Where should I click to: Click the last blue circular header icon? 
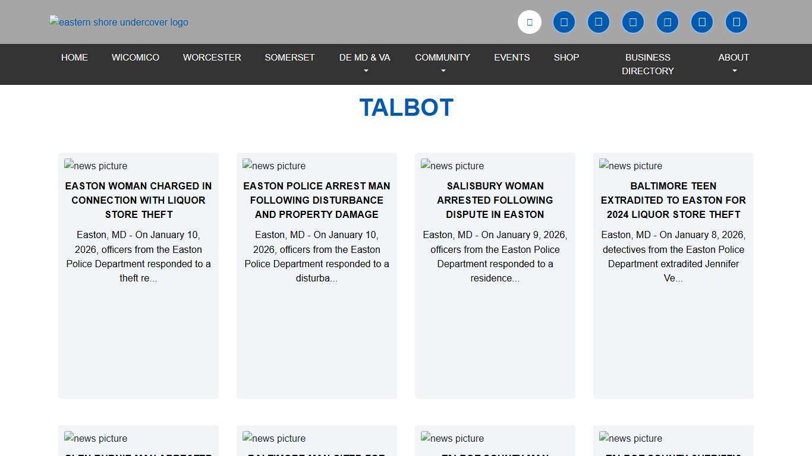click(x=736, y=22)
